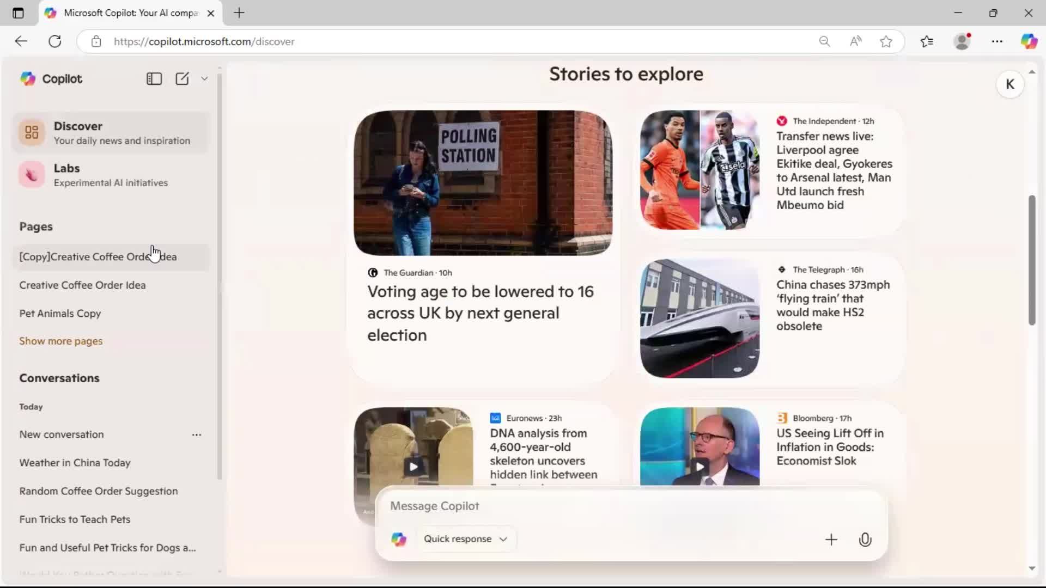
Task: Start voice input with microphone icon
Action: click(x=865, y=540)
